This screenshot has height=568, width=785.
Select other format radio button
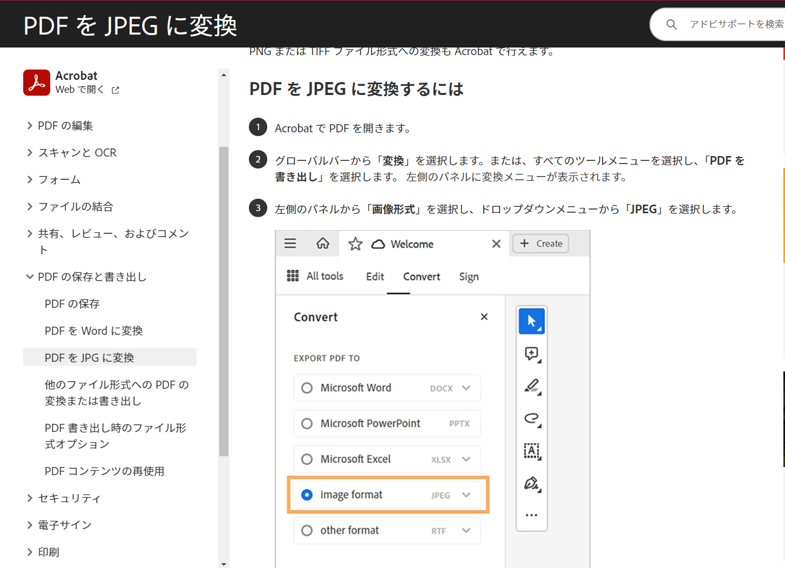[x=307, y=531]
